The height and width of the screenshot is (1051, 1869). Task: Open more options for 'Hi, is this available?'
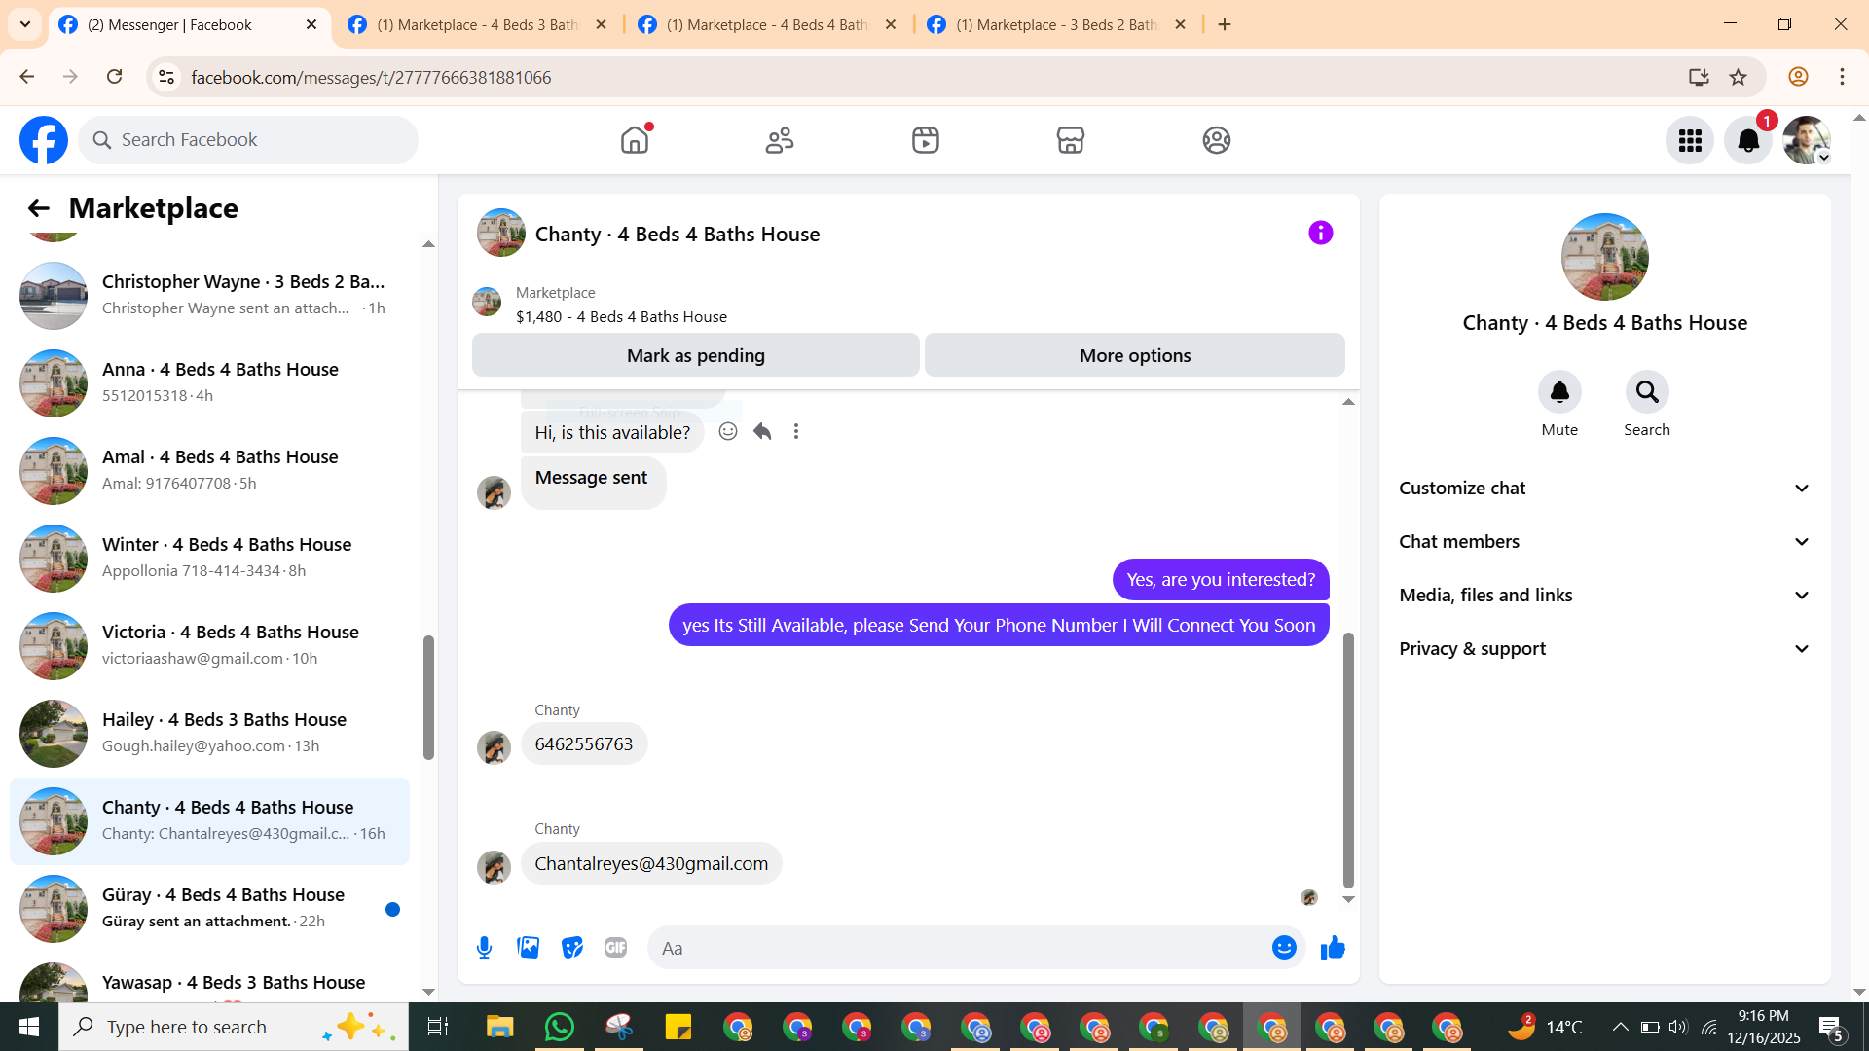coord(796,431)
